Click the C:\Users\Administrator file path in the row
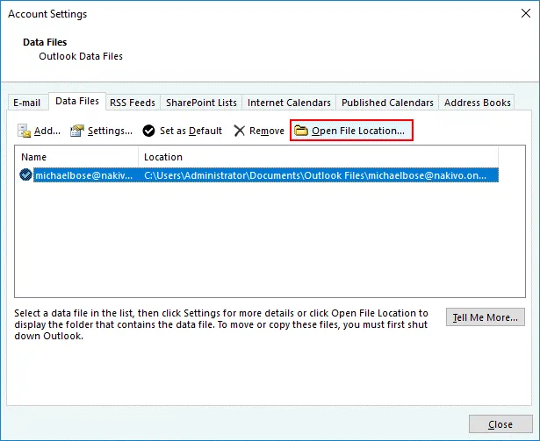The image size is (540, 441). tap(318, 174)
